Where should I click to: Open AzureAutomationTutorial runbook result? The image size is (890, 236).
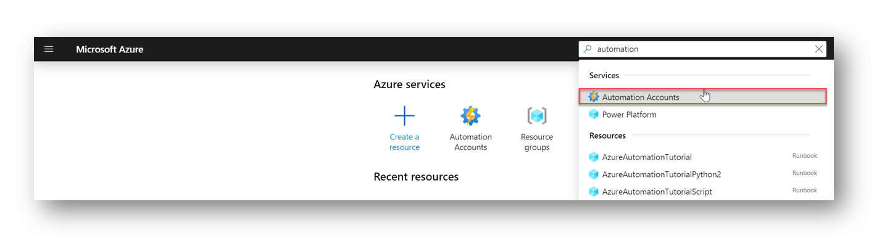click(x=702, y=157)
